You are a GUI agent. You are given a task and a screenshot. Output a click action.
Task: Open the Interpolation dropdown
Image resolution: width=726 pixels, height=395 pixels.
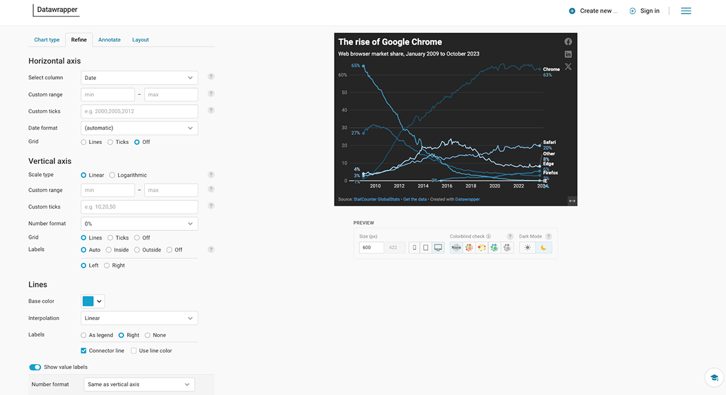(139, 318)
